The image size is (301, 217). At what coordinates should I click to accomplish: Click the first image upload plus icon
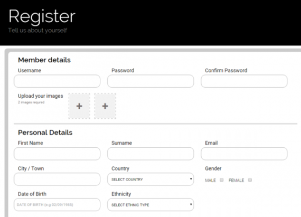(79, 106)
